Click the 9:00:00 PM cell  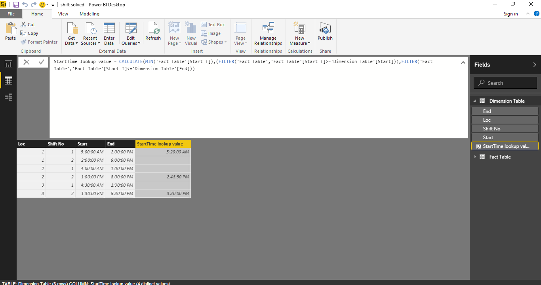tap(120, 160)
